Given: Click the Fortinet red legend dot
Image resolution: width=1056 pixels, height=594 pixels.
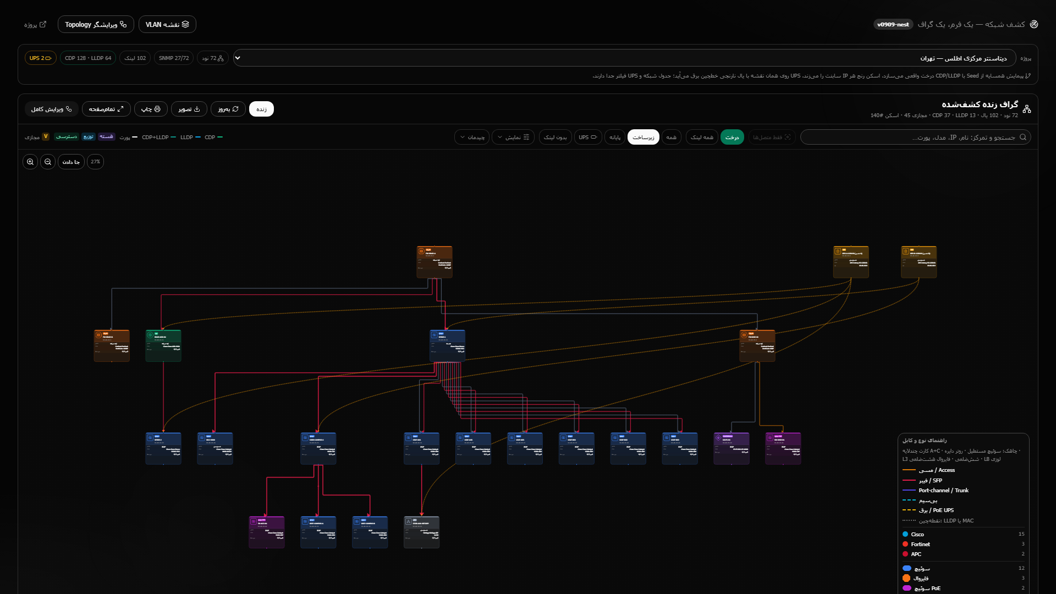Looking at the screenshot, I should point(905,544).
